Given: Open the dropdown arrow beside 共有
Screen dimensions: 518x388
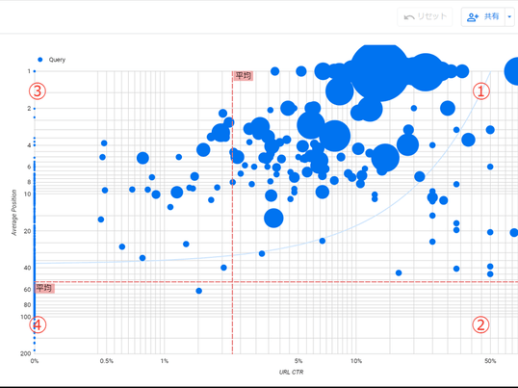Looking at the screenshot, I should (x=509, y=16).
